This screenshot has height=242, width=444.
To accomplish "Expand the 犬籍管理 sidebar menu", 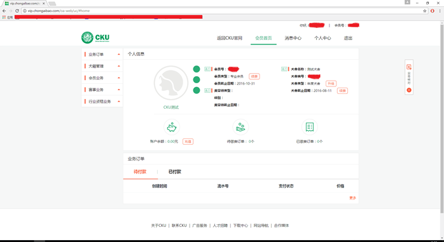I will [x=102, y=66].
